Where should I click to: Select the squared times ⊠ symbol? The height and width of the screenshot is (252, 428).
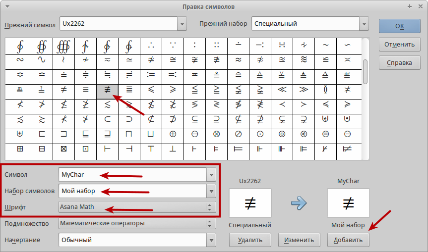click(x=63, y=149)
